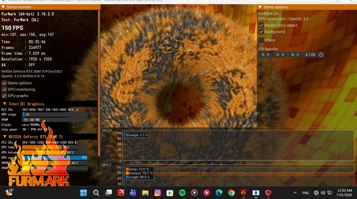Viewport: 357px width, 199px height.
Task: Click the Frame time 7.829 ms value
Action: point(37,53)
